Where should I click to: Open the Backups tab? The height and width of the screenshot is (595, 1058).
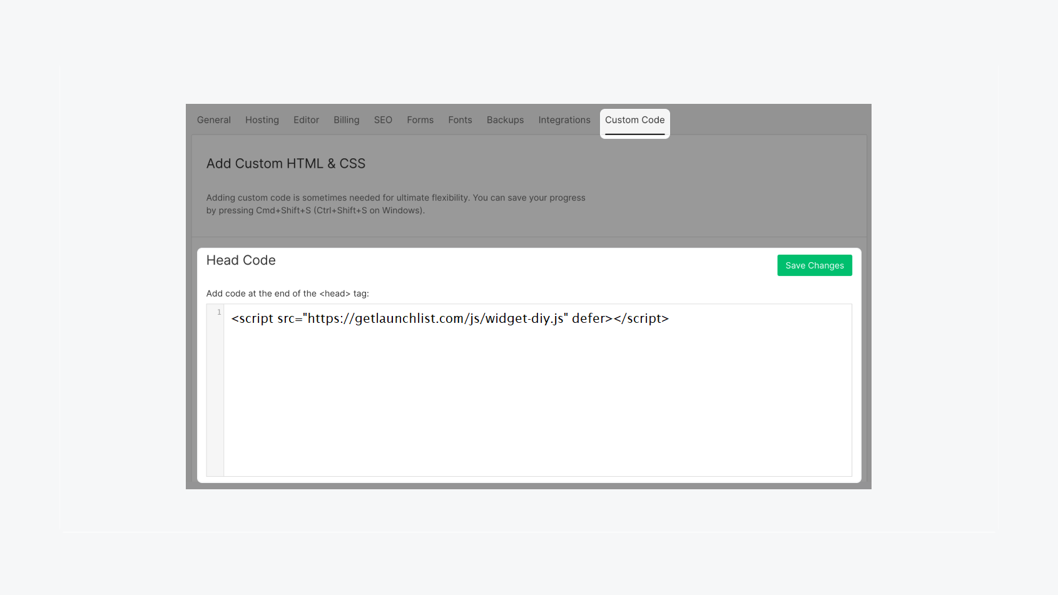pyautogui.click(x=506, y=120)
